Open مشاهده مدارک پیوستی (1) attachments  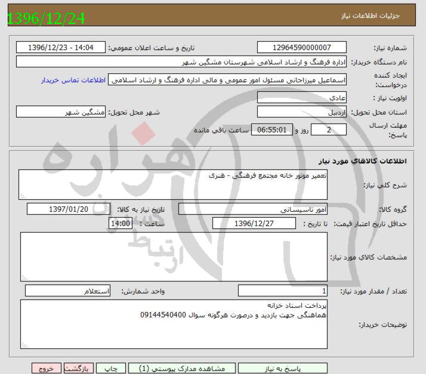182,368
